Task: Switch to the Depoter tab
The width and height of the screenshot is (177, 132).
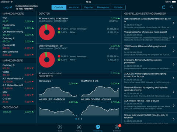Action: click(x=88, y=7)
